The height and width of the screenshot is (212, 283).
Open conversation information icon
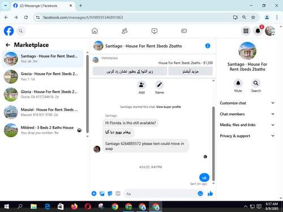click(x=208, y=46)
